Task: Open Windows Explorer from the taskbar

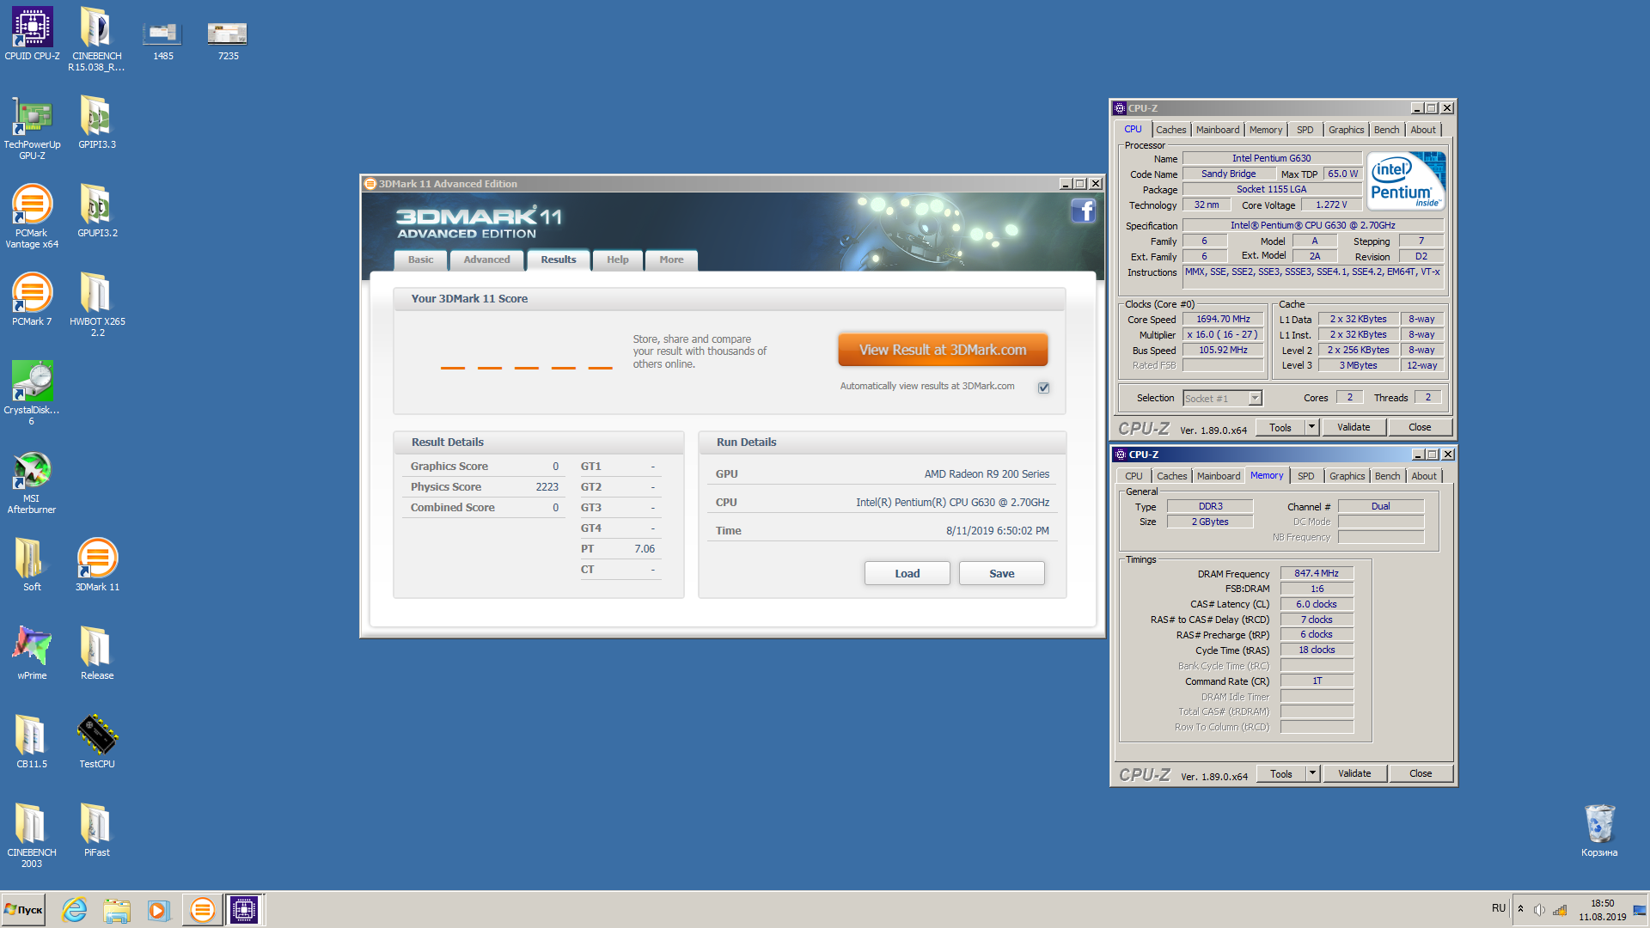Action: (x=116, y=910)
